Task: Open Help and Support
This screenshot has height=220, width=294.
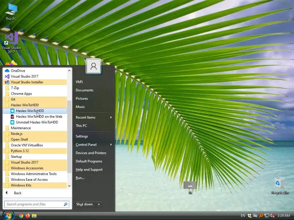Action: (x=94, y=170)
